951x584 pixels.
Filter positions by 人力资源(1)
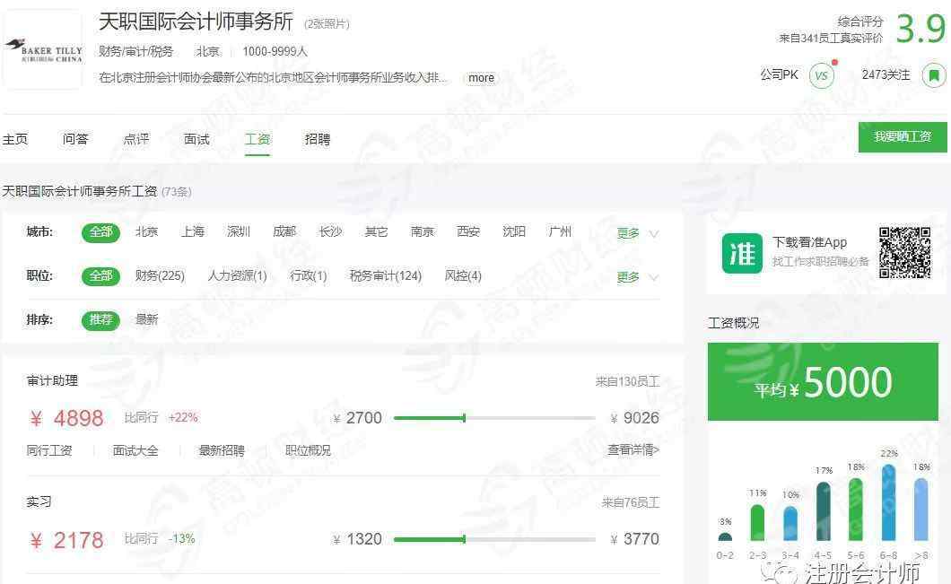(237, 276)
